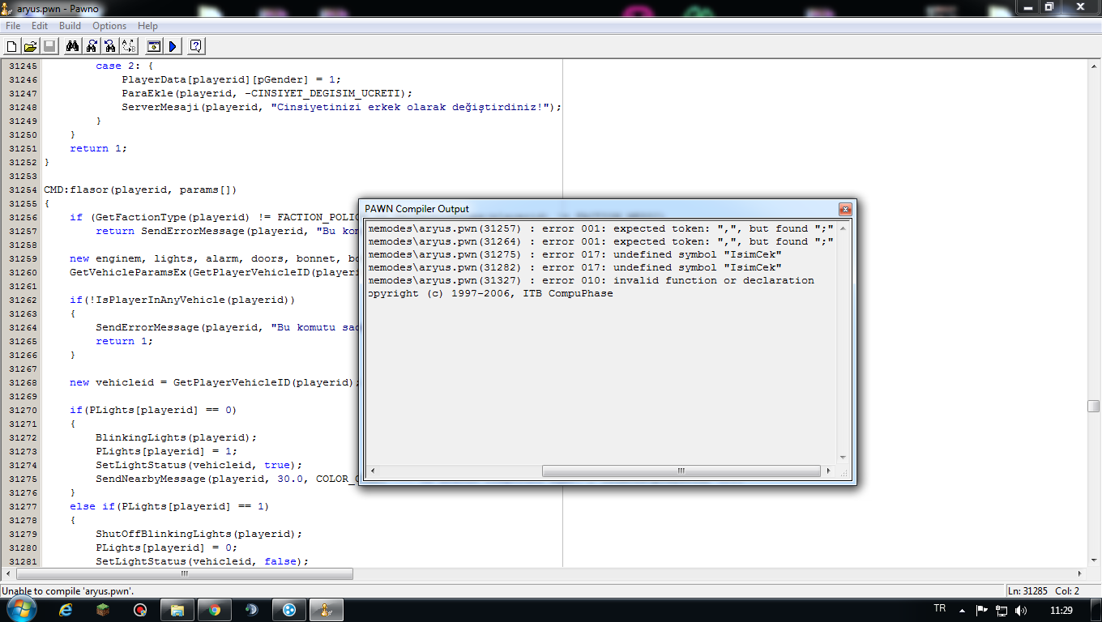Open Internet Explorer from taskbar
This screenshot has height=622, width=1102.
(66, 610)
